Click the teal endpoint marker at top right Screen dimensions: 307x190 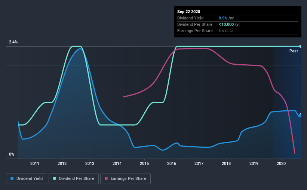(x=300, y=46)
